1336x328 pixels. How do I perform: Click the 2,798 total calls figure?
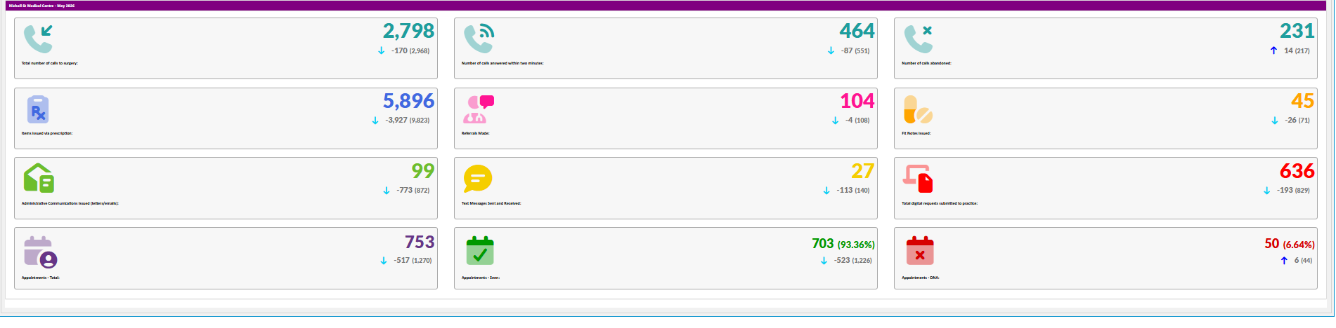tap(408, 31)
